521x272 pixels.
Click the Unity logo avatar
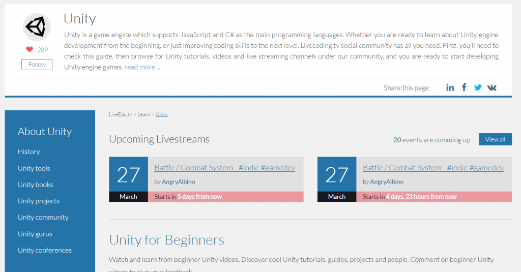[x=37, y=27]
